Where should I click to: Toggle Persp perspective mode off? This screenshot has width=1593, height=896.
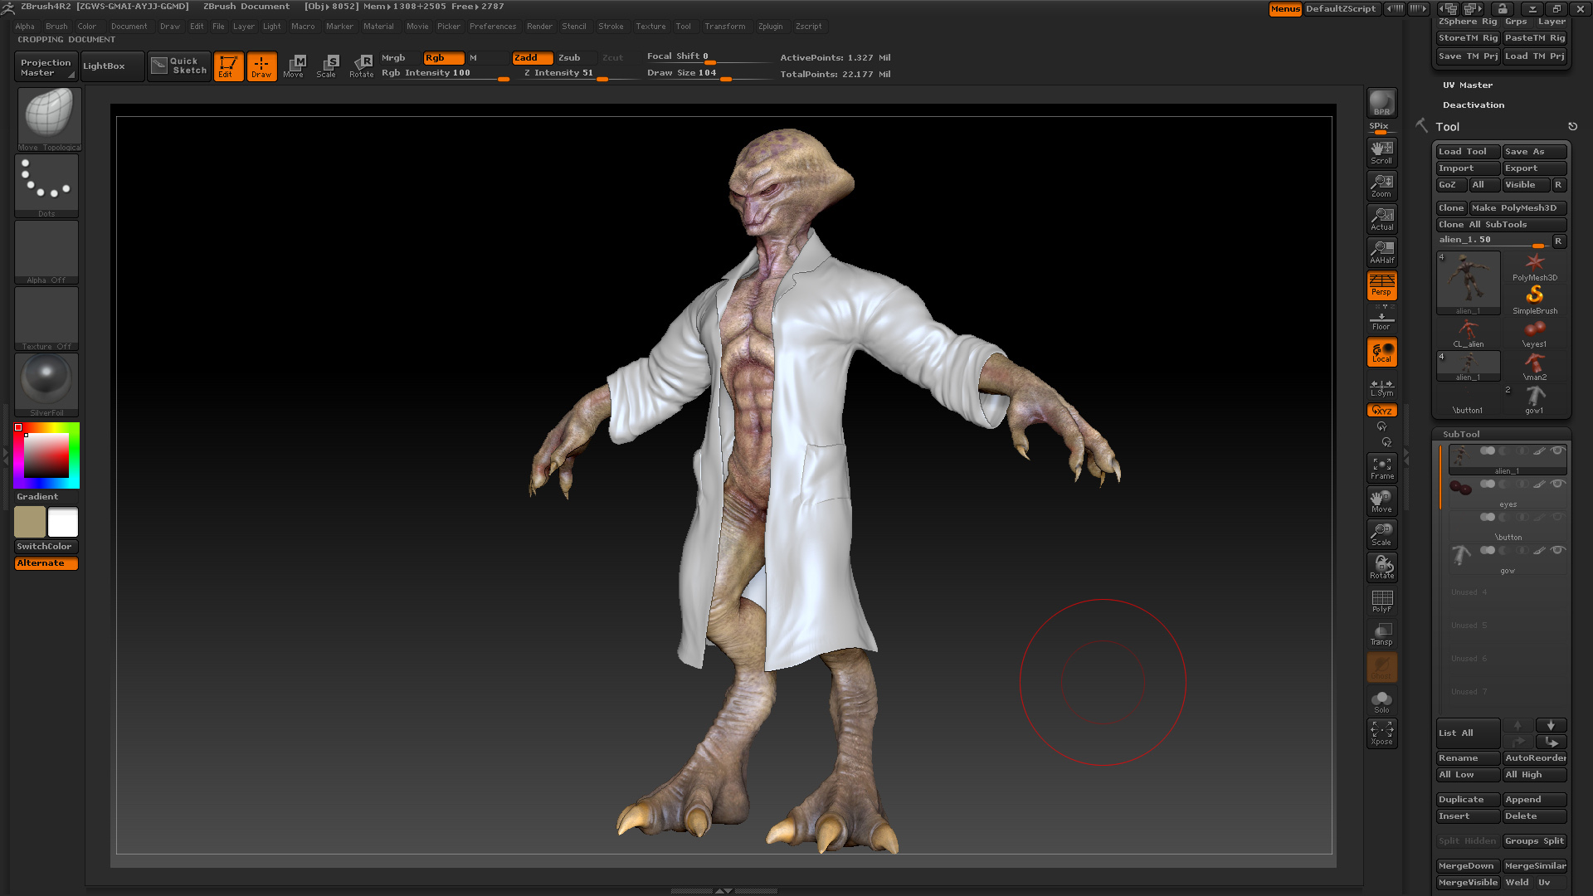coord(1381,285)
